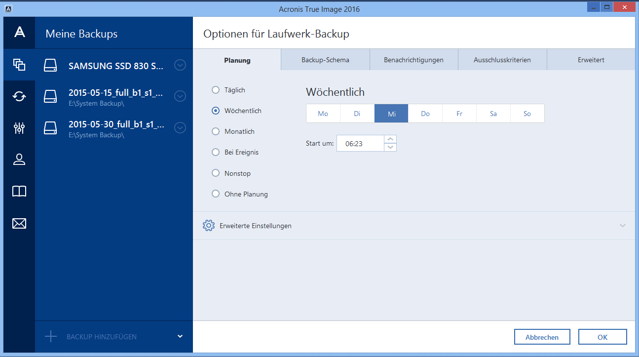Select the Monatlich radio button
The height and width of the screenshot is (357, 639).
[x=216, y=132]
